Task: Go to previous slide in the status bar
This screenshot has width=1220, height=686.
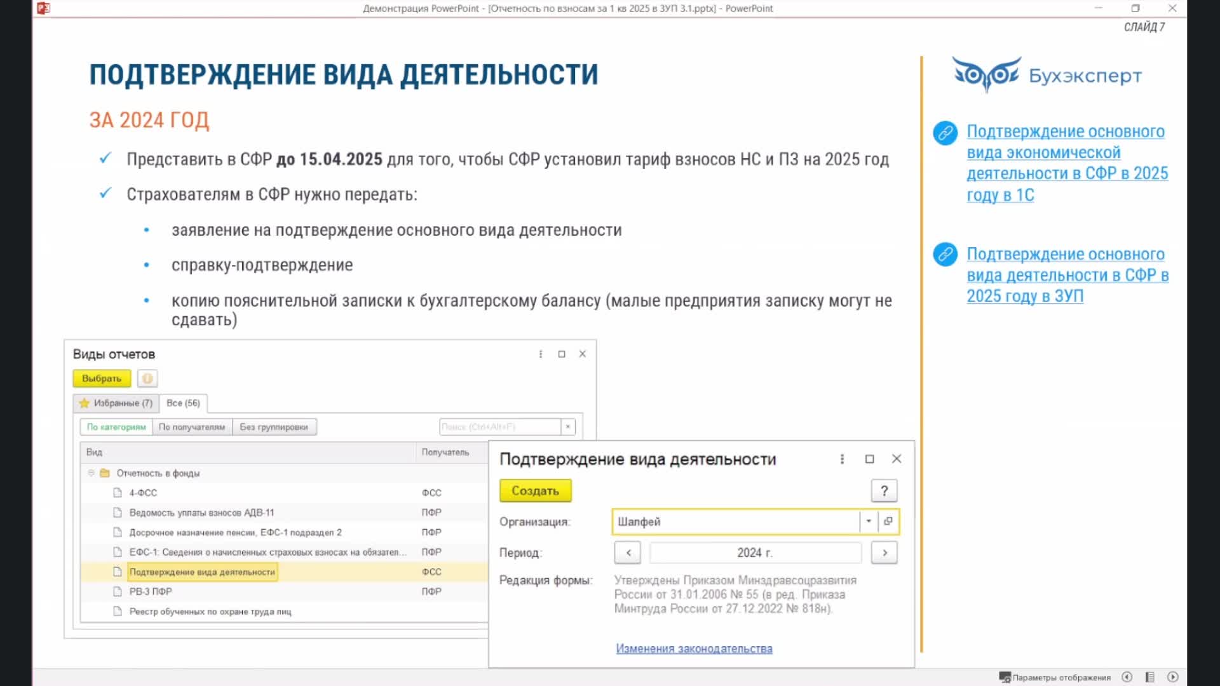Action: pos(1127,677)
